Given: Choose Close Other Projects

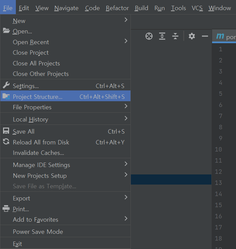Looking at the screenshot, I should (x=65, y=74).
